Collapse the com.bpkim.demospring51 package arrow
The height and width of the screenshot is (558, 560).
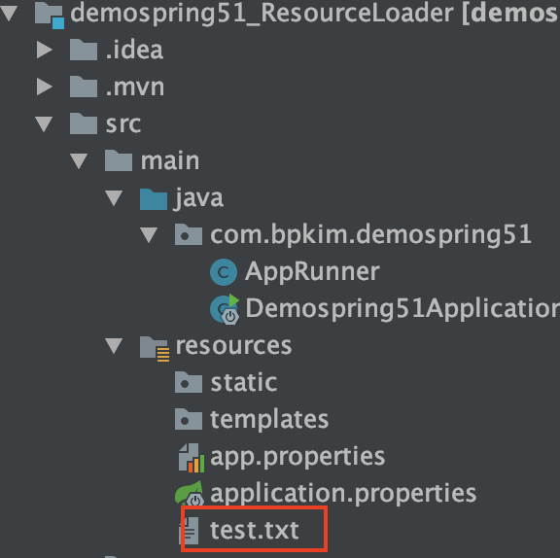(x=149, y=234)
